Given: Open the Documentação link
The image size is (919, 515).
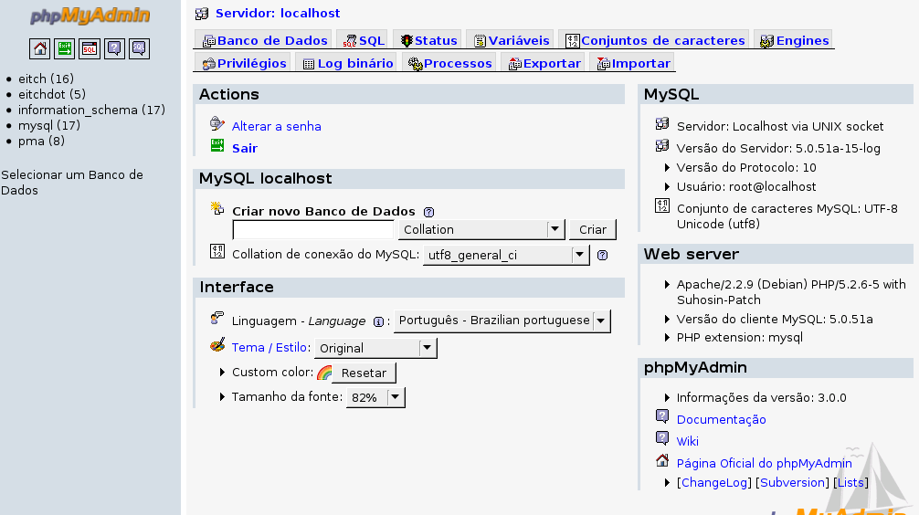Looking at the screenshot, I should tap(721, 419).
